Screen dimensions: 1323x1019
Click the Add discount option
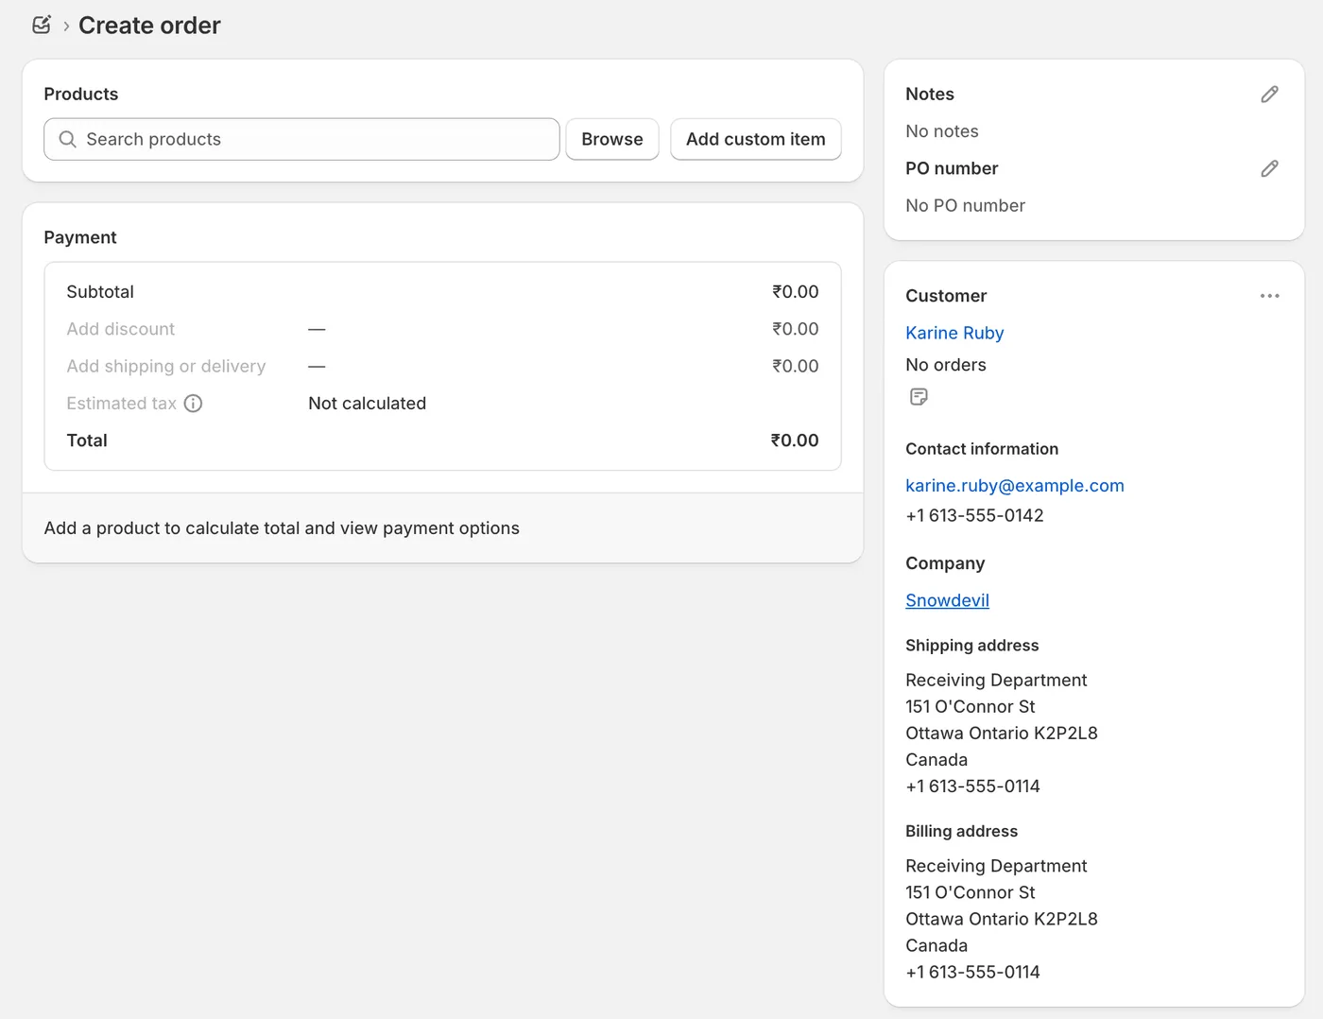point(121,329)
